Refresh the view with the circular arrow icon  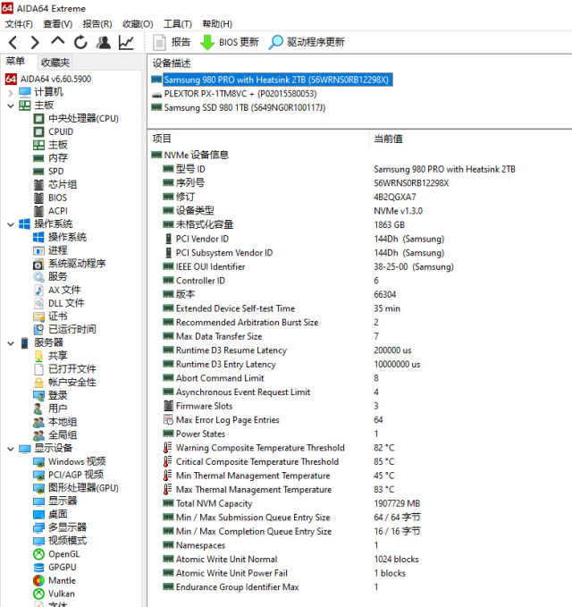click(80, 42)
